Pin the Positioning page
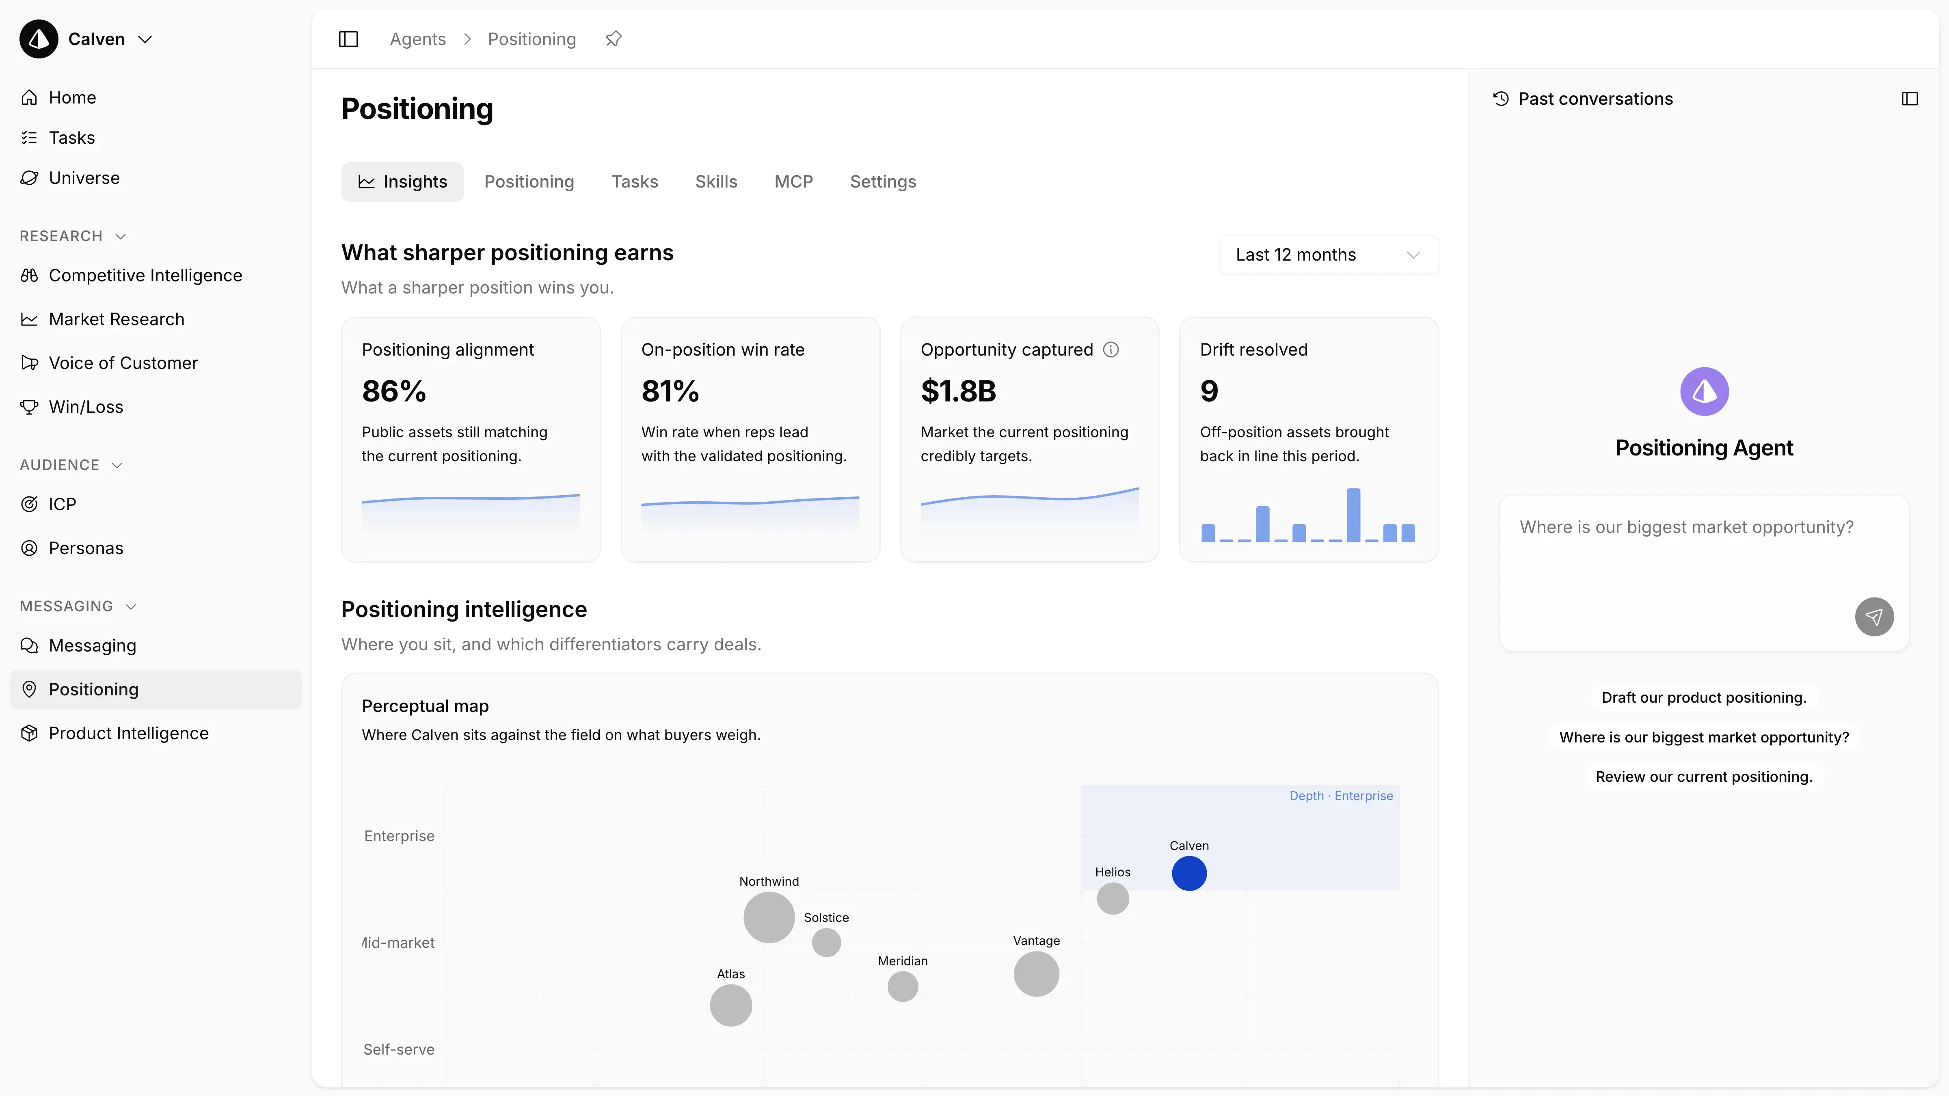The width and height of the screenshot is (1949, 1096). 614,39
